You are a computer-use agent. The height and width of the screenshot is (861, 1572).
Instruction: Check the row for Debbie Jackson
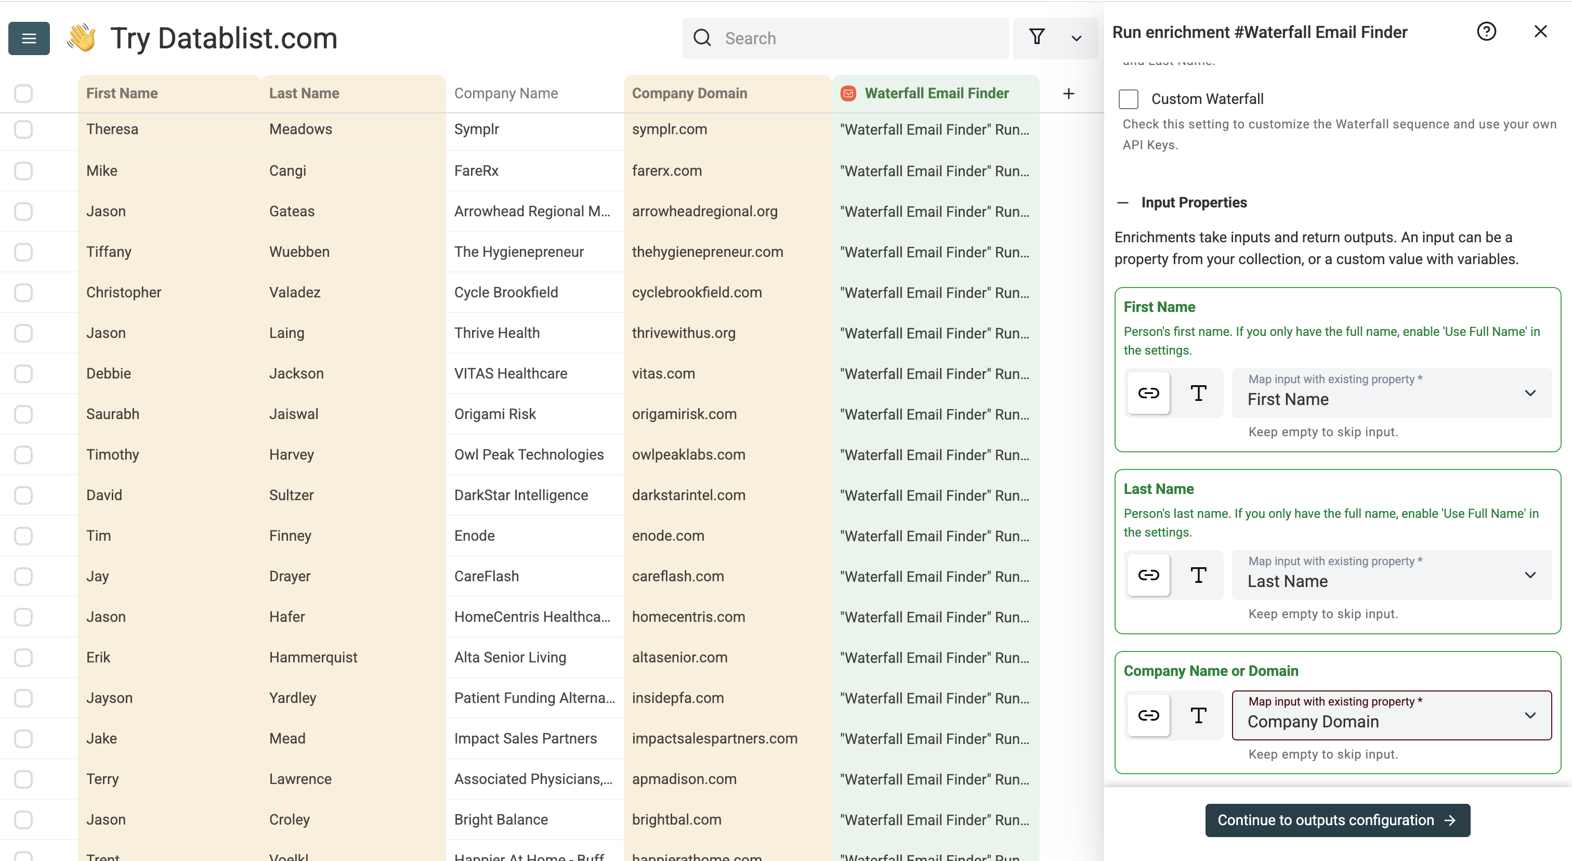click(x=23, y=373)
